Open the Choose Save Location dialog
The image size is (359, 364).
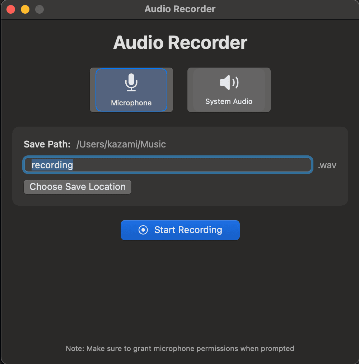[x=78, y=187]
